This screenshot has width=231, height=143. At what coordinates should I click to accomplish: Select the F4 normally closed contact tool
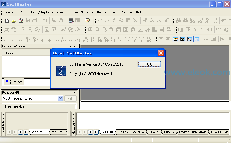21,39
